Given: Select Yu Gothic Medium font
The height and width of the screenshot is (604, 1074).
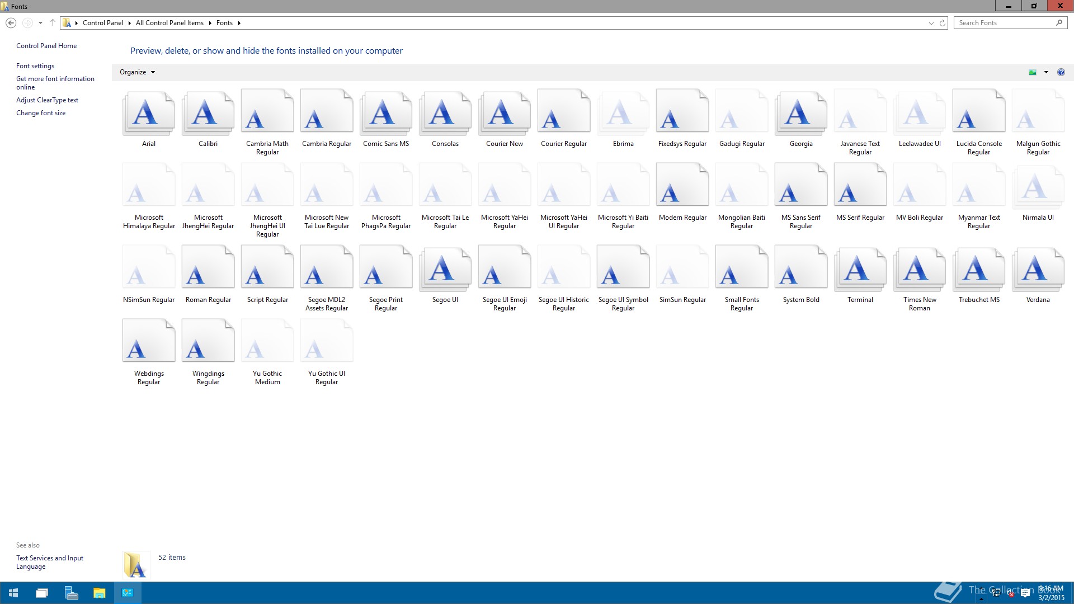Looking at the screenshot, I should pyautogui.click(x=267, y=341).
